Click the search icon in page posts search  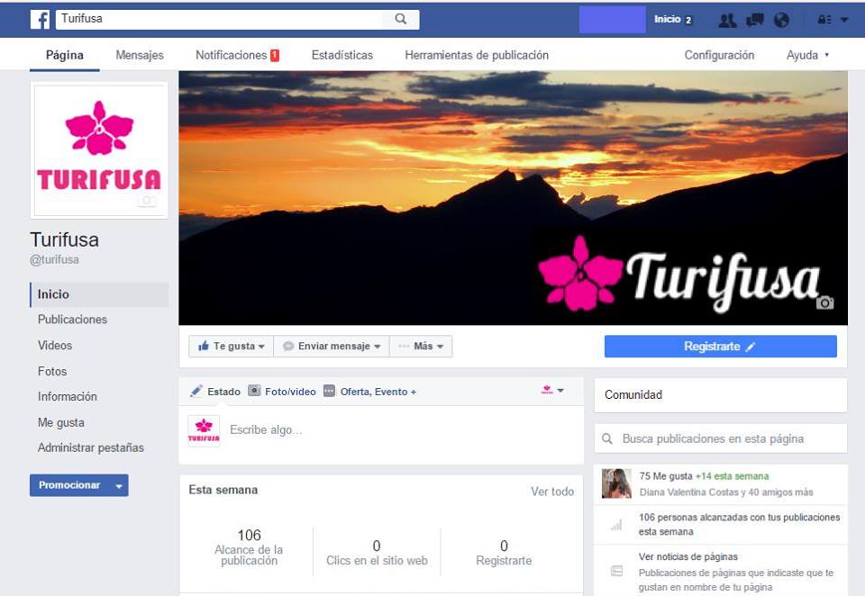click(x=607, y=438)
